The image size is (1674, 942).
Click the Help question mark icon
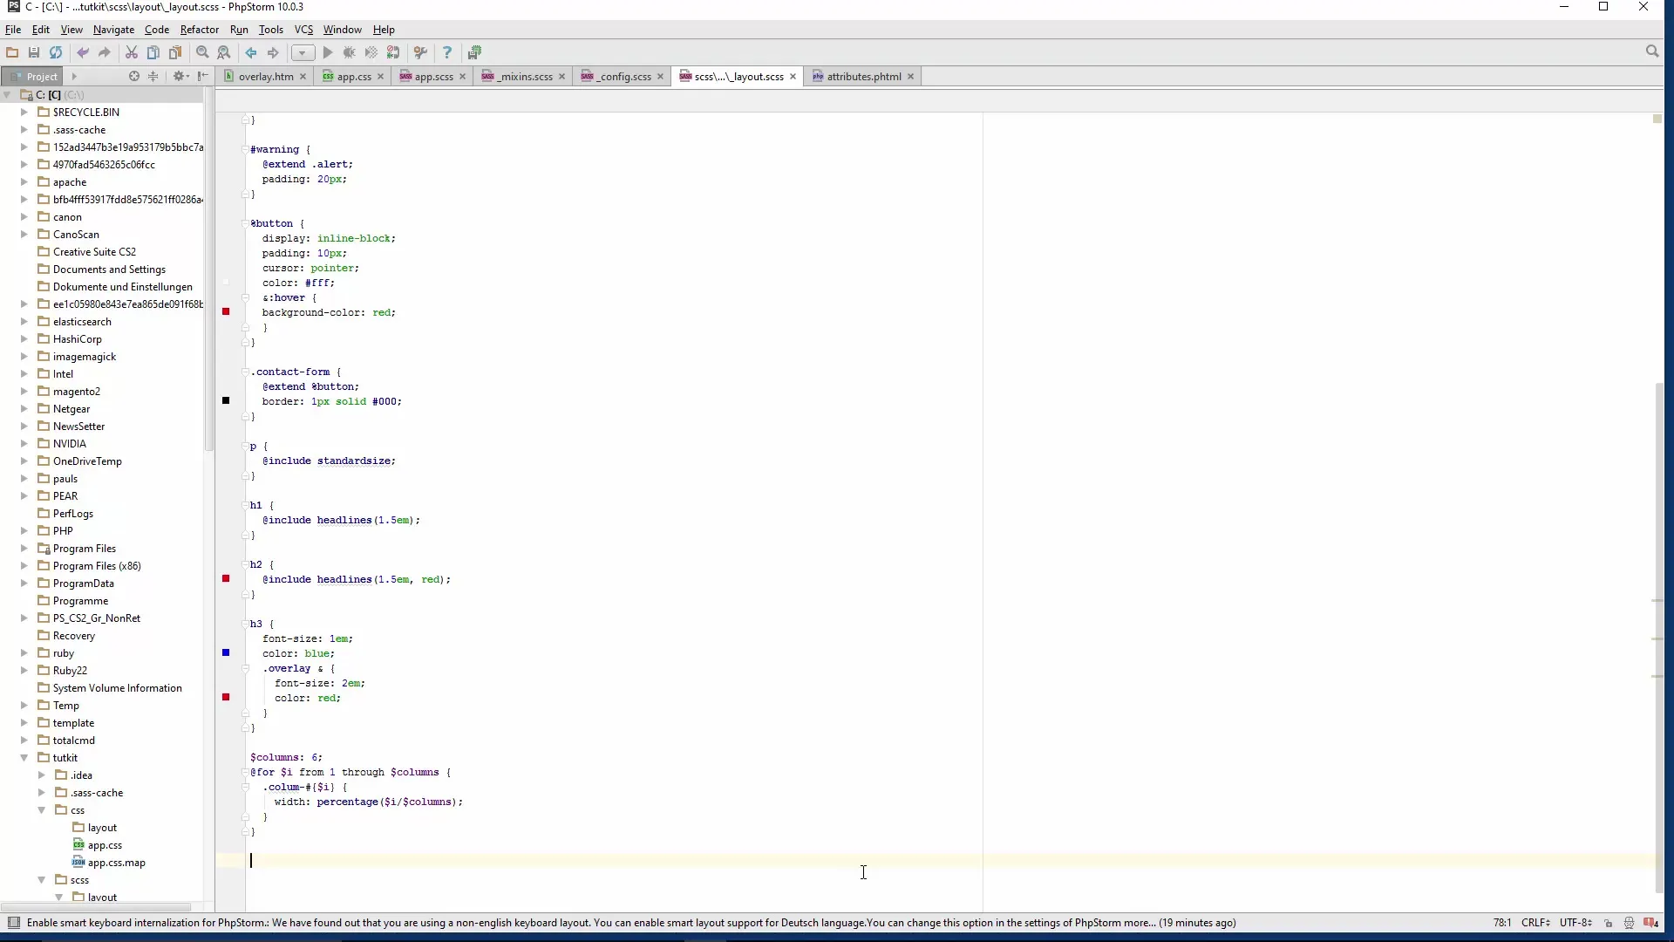pos(447,52)
